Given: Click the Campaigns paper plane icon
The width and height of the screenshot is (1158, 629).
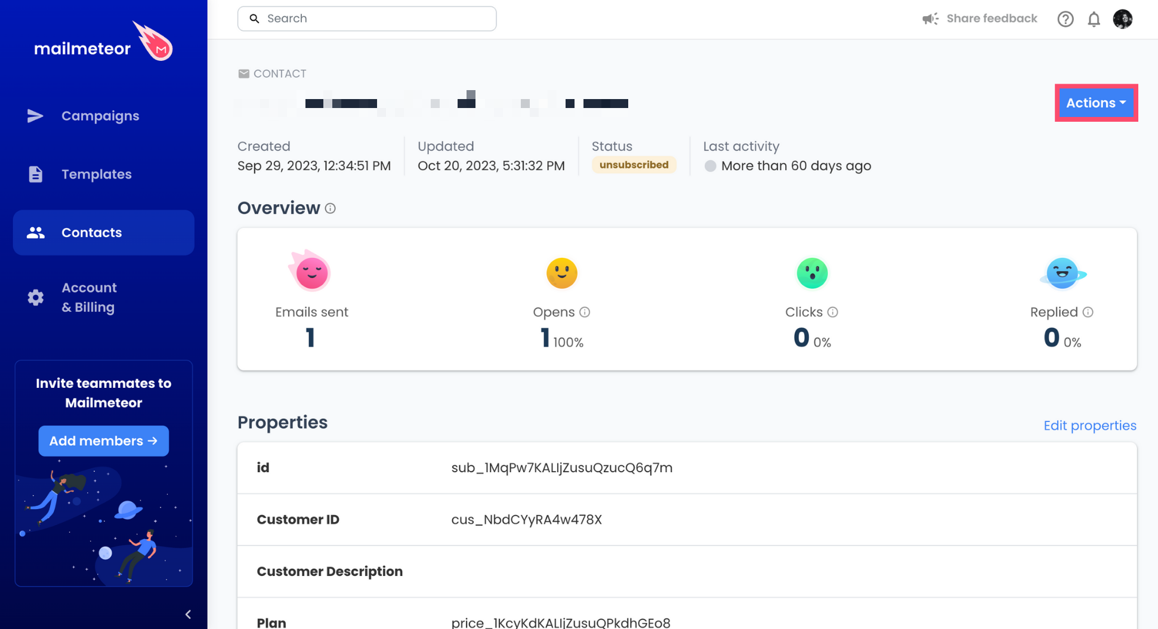Looking at the screenshot, I should tap(35, 116).
